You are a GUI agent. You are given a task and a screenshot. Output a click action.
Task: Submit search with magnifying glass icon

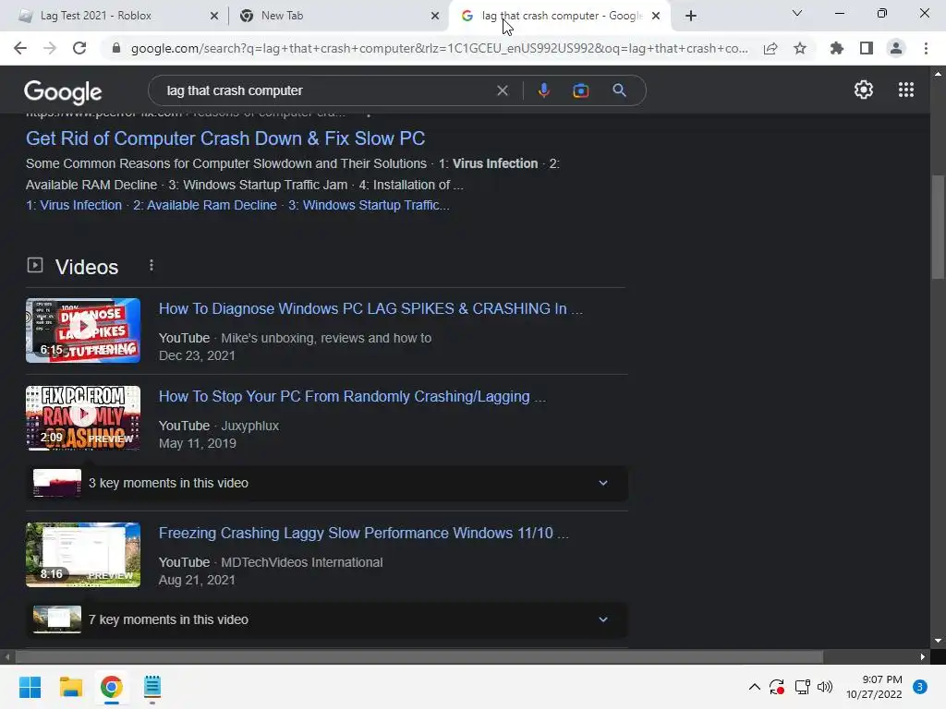(619, 90)
